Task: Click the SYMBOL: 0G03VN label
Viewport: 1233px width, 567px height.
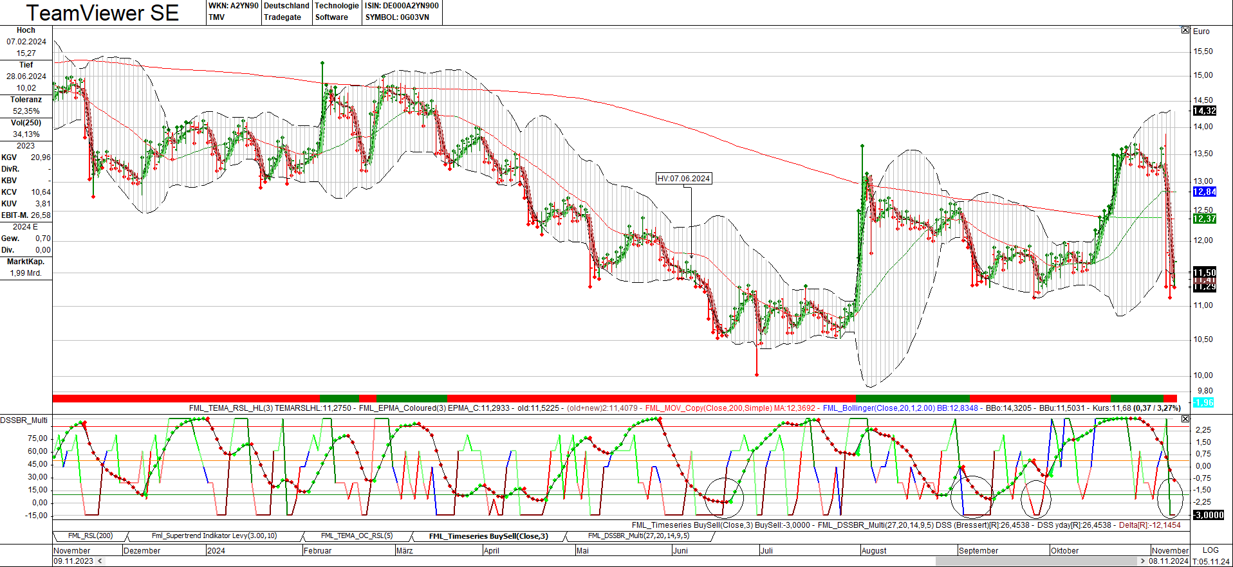Action: (397, 17)
